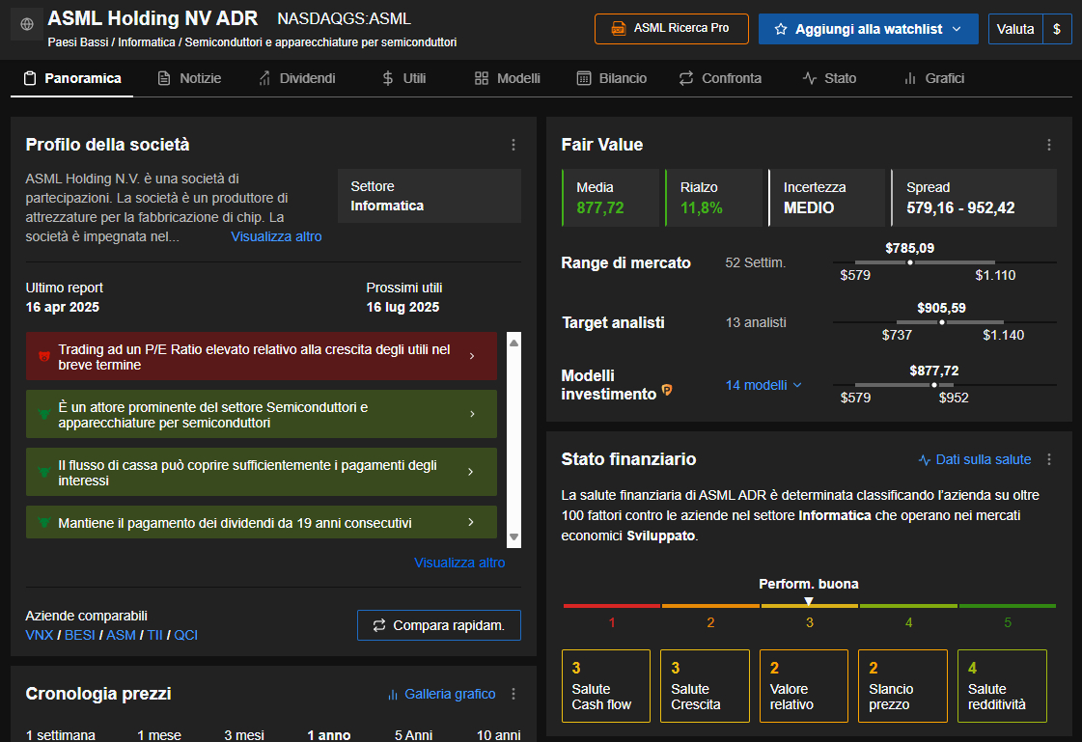The height and width of the screenshot is (742, 1082).
Task: Click the swap arrows icon in Compara rapidam.
Action: (x=378, y=625)
